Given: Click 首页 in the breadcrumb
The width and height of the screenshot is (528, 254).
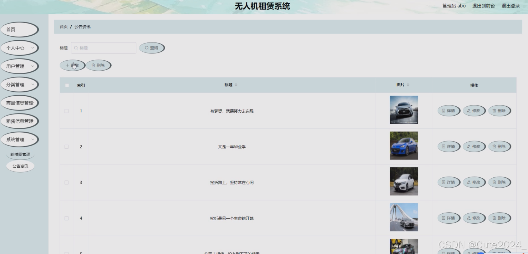Looking at the screenshot, I should pos(64,27).
